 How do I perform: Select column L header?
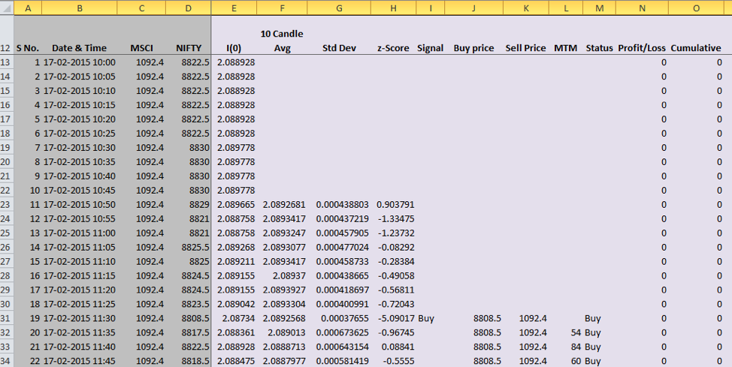coord(566,8)
